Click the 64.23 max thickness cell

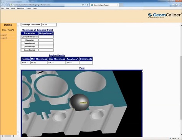pyautogui.click(x=57, y=63)
